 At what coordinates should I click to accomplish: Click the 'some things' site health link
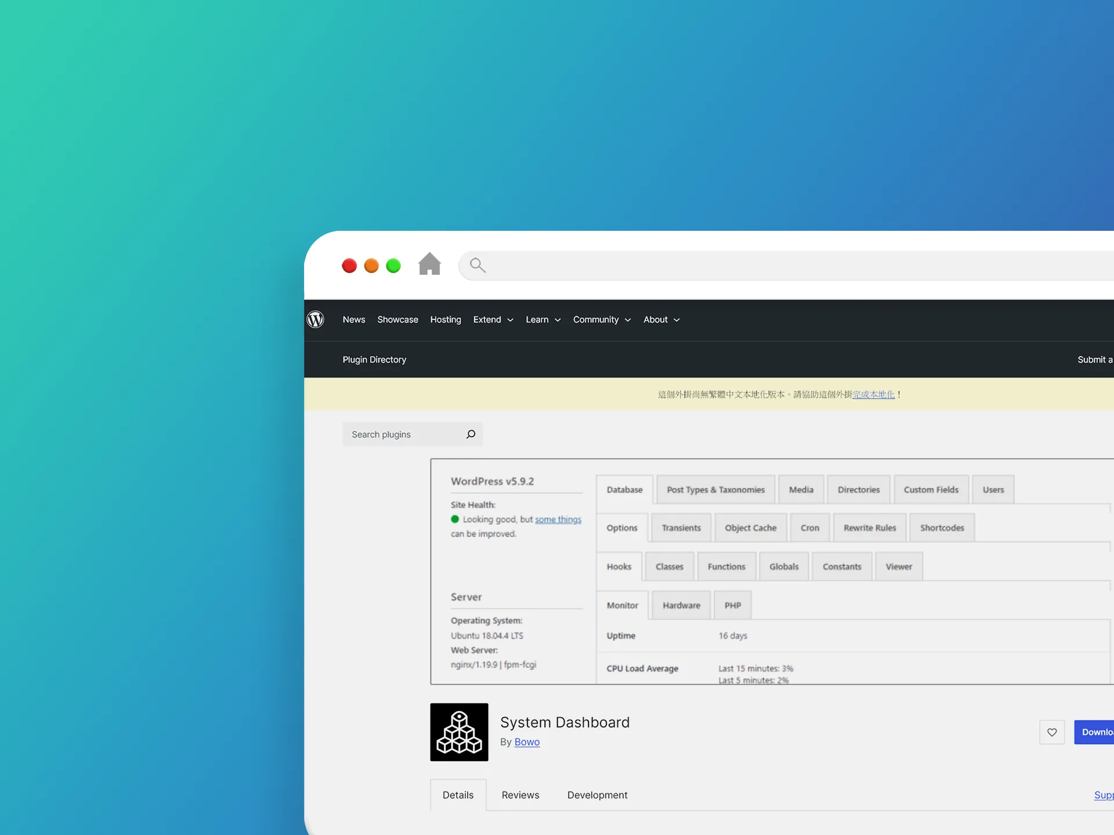(558, 520)
